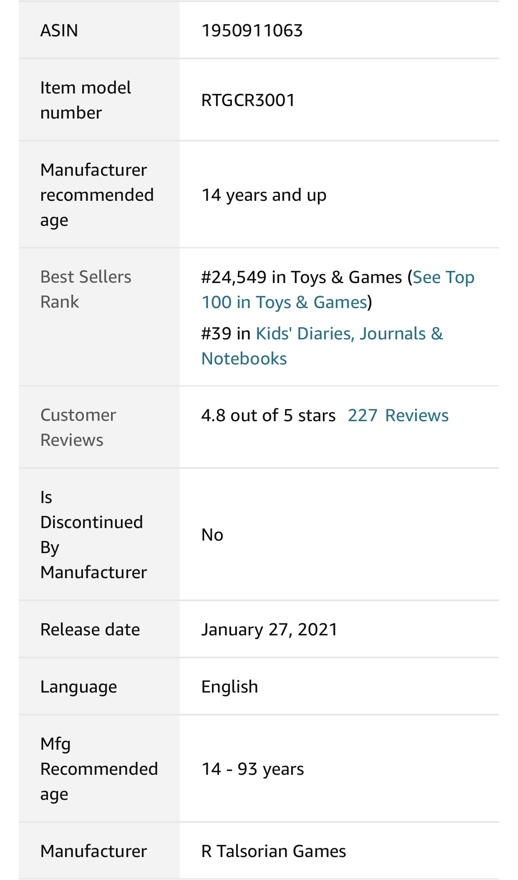Screen dimensions: 518x880
Task: Open Kids' Diaries, Journals & Notebooks category link
Action: coord(349,334)
